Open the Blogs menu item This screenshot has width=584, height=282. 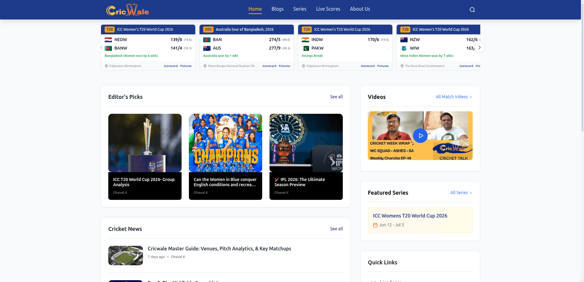pyautogui.click(x=277, y=9)
